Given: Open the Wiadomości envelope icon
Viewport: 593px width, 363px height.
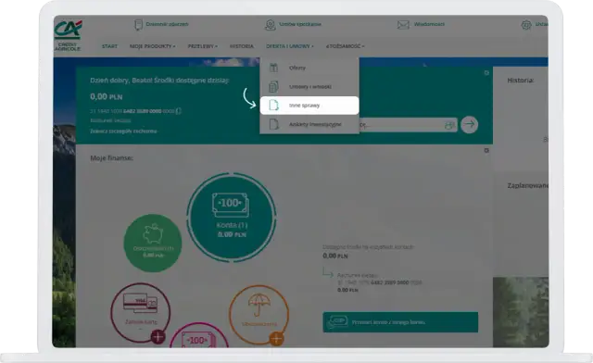Looking at the screenshot, I should point(403,25).
